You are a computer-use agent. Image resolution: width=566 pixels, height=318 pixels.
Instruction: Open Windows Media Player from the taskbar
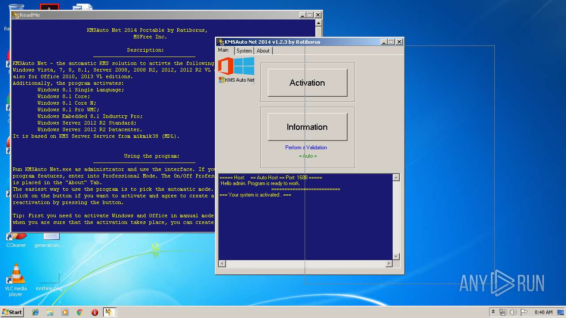65,312
